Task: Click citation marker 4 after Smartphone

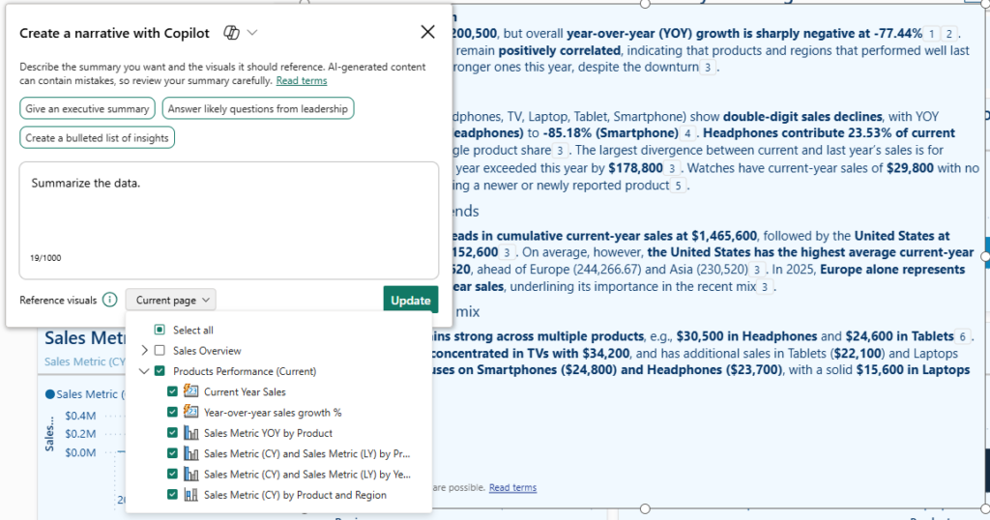Action: point(687,133)
